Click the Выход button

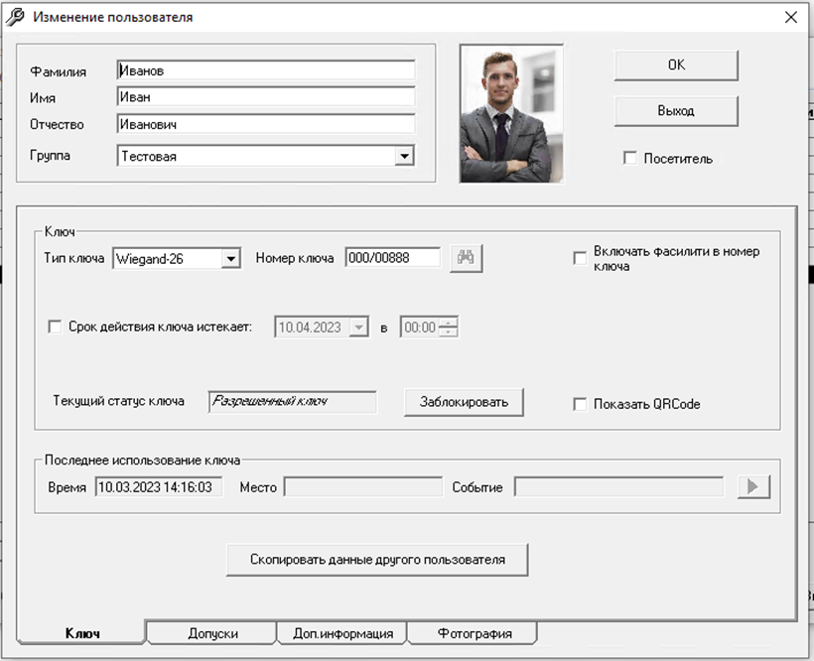(675, 111)
